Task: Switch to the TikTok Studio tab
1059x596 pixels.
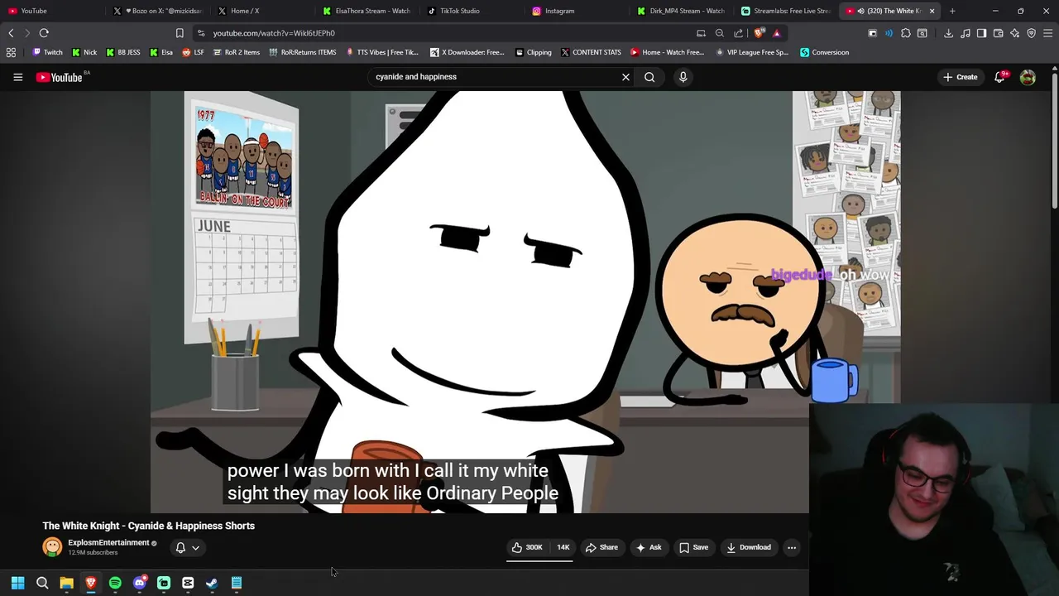Action: (472, 11)
